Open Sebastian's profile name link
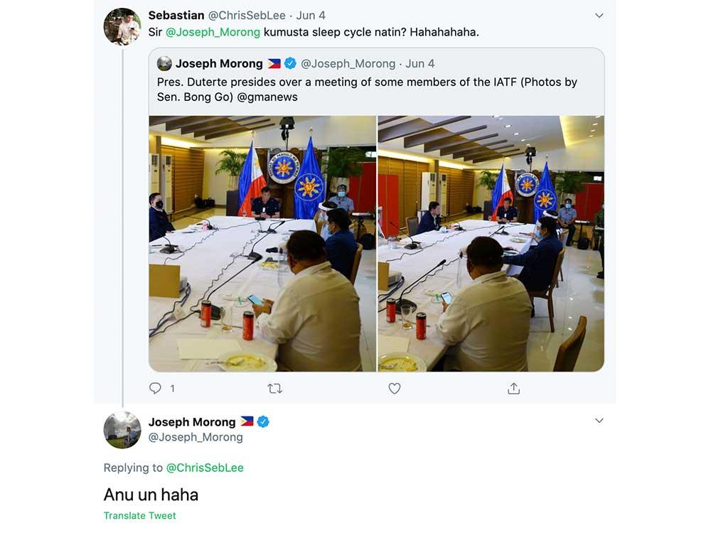The height and width of the screenshot is (533, 711). tap(176, 15)
